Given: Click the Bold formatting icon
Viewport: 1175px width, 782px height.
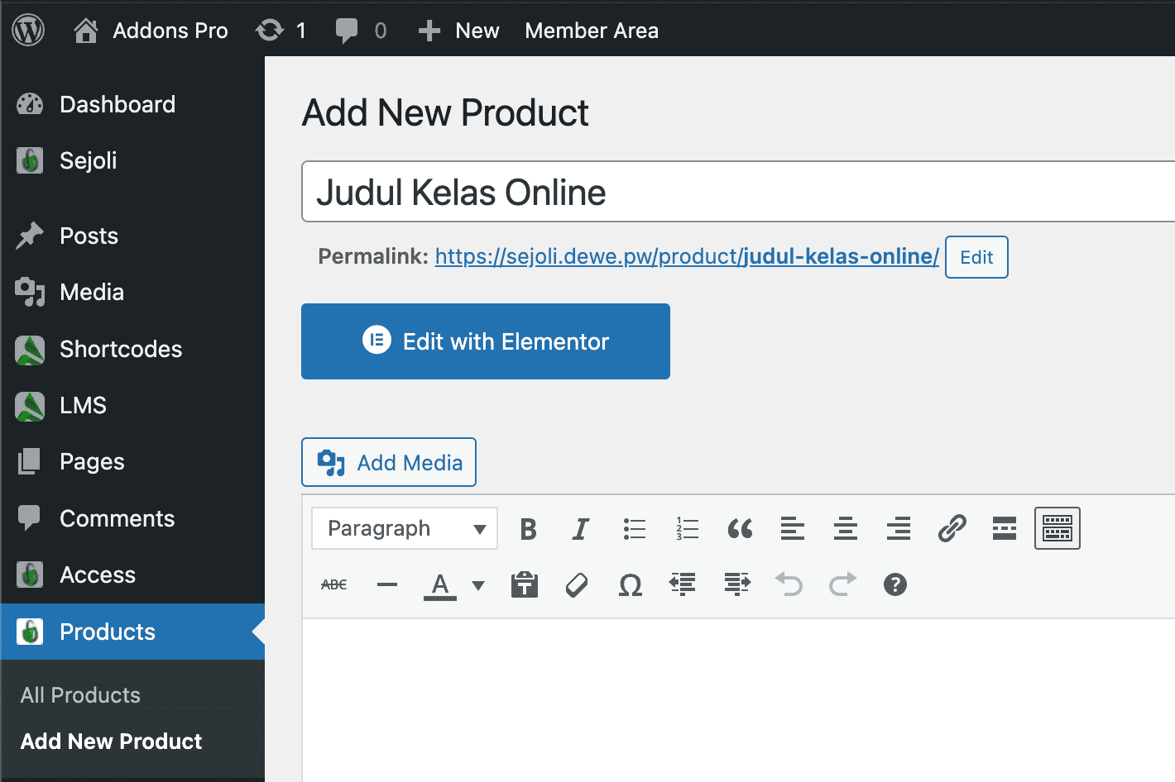Looking at the screenshot, I should (x=528, y=529).
